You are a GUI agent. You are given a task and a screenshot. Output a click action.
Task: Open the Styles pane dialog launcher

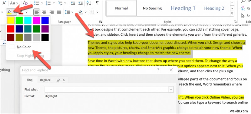(x=235, y=22)
